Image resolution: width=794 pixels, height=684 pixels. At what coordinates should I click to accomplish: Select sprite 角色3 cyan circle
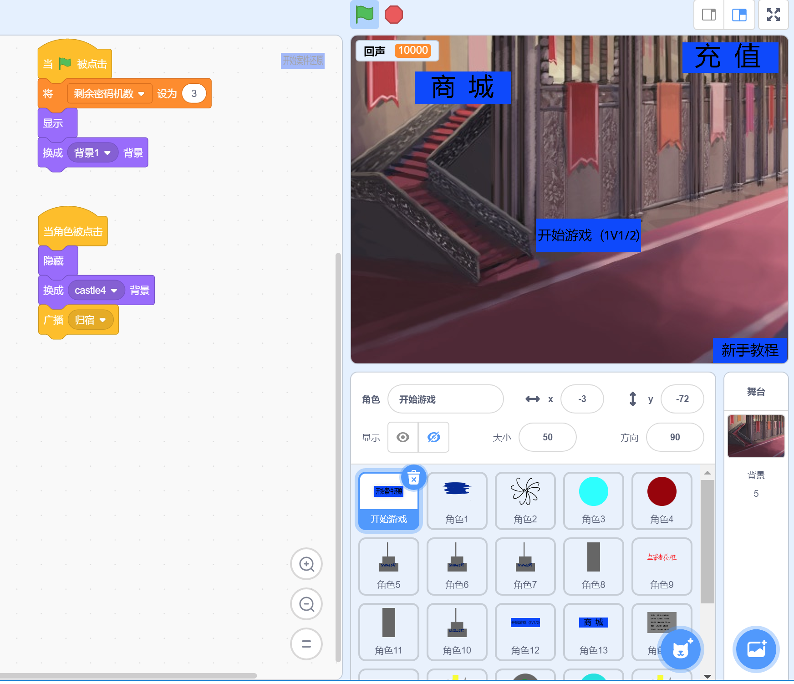pyautogui.click(x=593, y=501)
